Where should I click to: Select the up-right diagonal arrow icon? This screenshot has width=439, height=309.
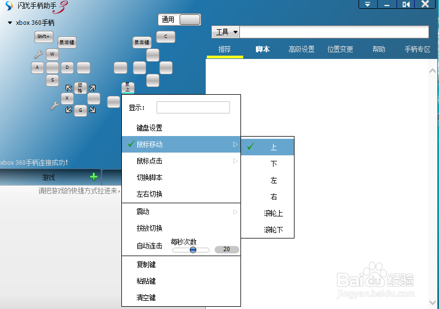(x=92, y=88)
